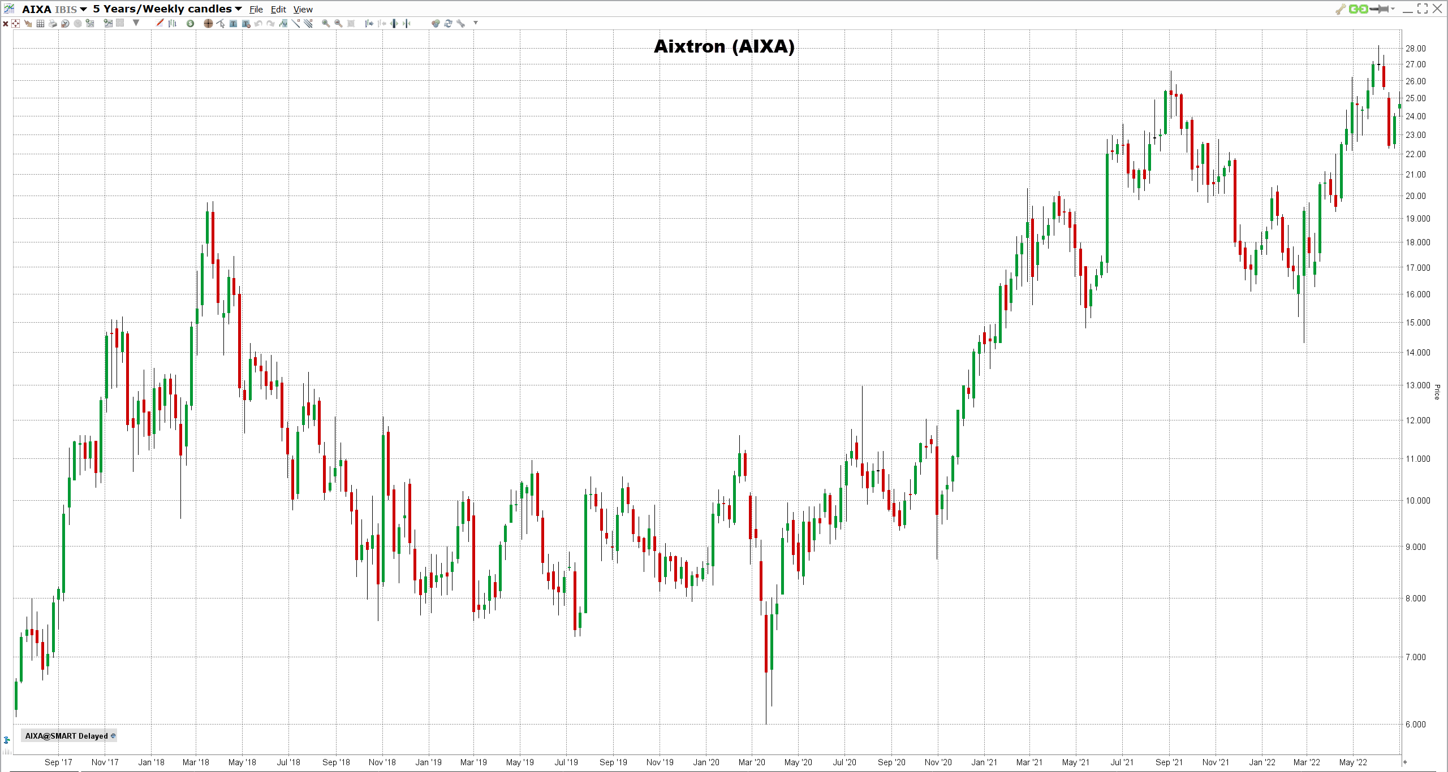Select the text annotation T tool
Screen dimensions: 1448x772
233,23
